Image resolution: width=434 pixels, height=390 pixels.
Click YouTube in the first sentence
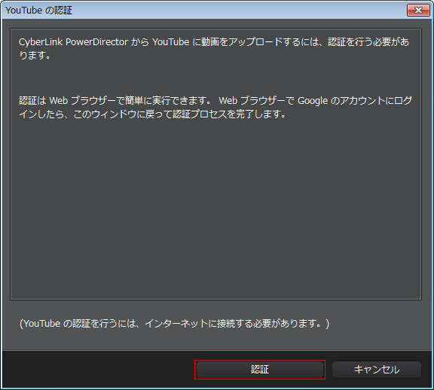[171, 42]
